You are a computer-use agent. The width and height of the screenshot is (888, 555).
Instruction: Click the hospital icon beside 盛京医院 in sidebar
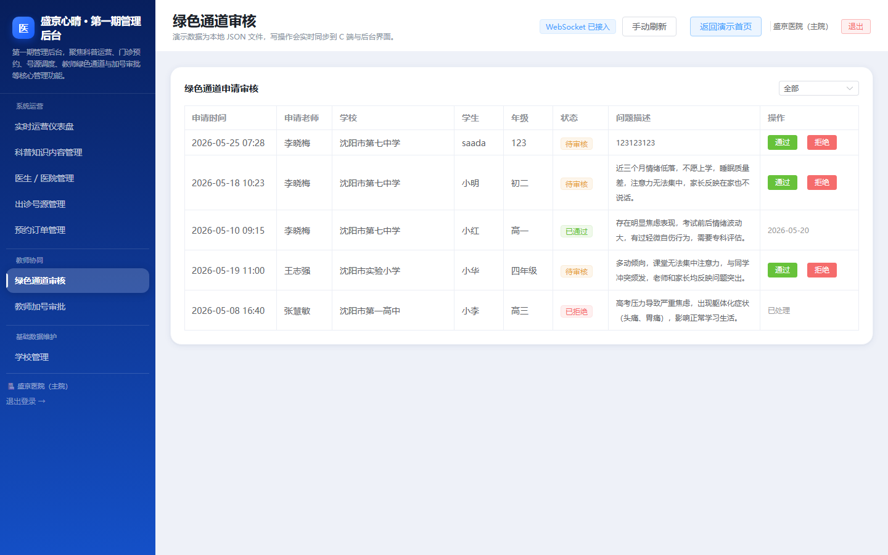10,386
